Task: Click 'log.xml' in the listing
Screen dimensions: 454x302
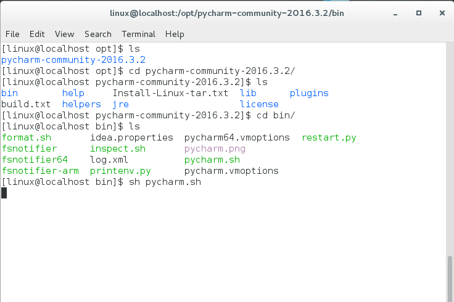Action: click(x=109, y=160)
